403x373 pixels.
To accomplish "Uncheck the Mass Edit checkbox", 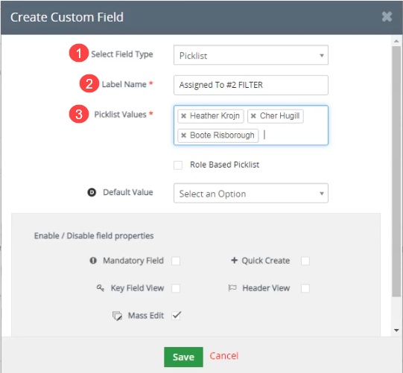I will (x=177, y=316).
